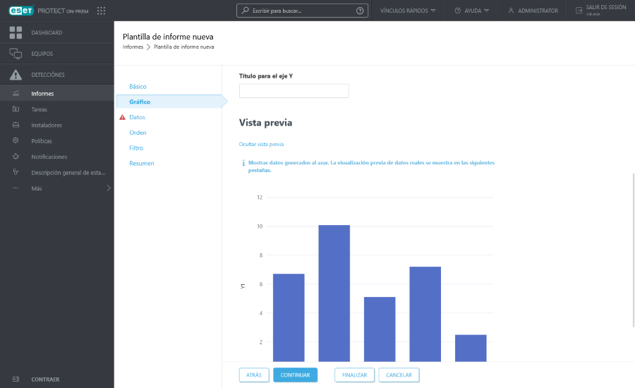This screenshot has width=635, height=388.
Task: Click the Tareas sidebar icon
Action: (16, 109)
